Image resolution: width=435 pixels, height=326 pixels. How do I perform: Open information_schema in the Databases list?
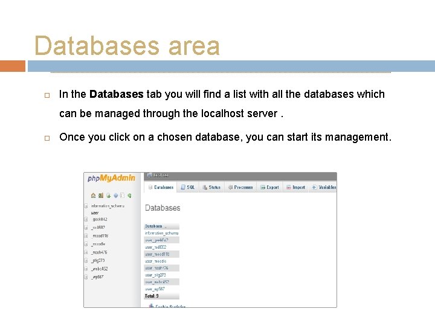tap(161, 234)
